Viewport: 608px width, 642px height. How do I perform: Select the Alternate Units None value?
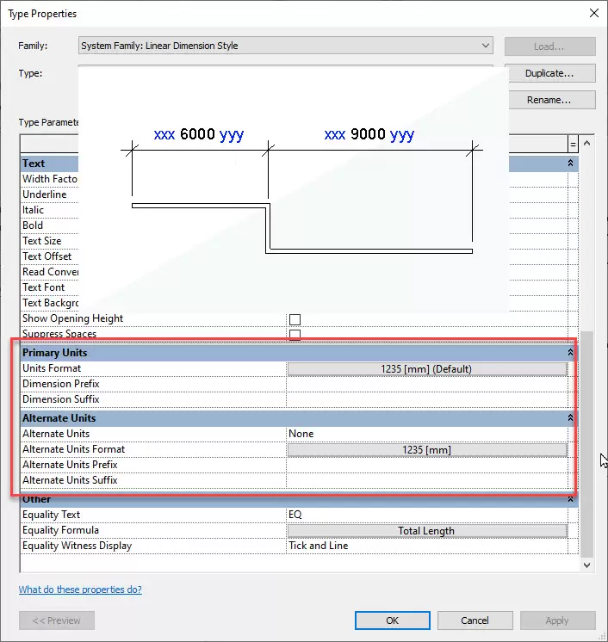coord(426,434)
